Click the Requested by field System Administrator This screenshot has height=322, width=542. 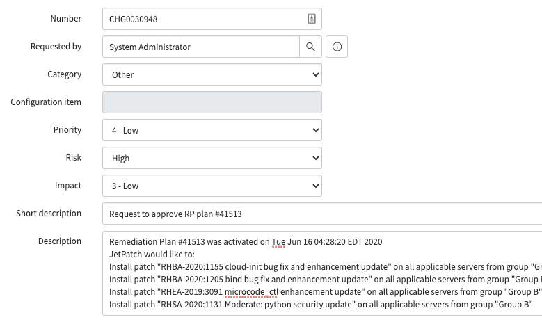201,47
